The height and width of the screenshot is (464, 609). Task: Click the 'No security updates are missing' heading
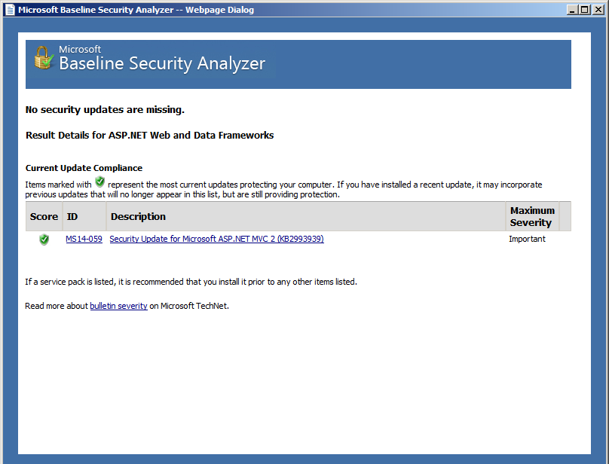[105, 110]
